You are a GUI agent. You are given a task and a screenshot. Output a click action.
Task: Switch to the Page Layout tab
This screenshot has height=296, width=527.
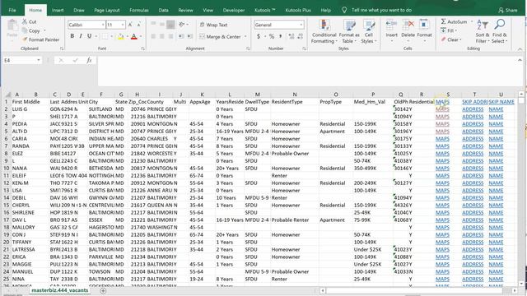107,10
